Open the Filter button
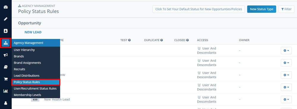 pyautogui.click(x=286, y=9)
